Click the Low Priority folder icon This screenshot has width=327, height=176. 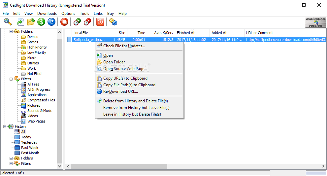point(23,53)
